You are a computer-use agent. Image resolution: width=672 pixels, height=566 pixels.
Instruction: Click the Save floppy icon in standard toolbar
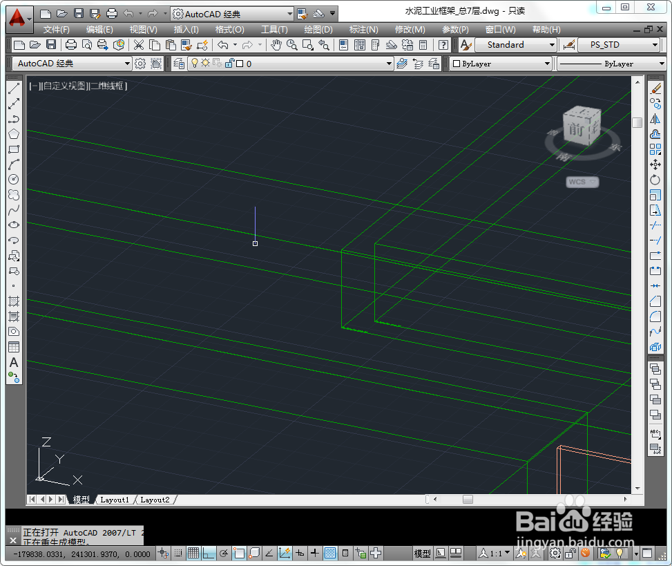point(51,45)
